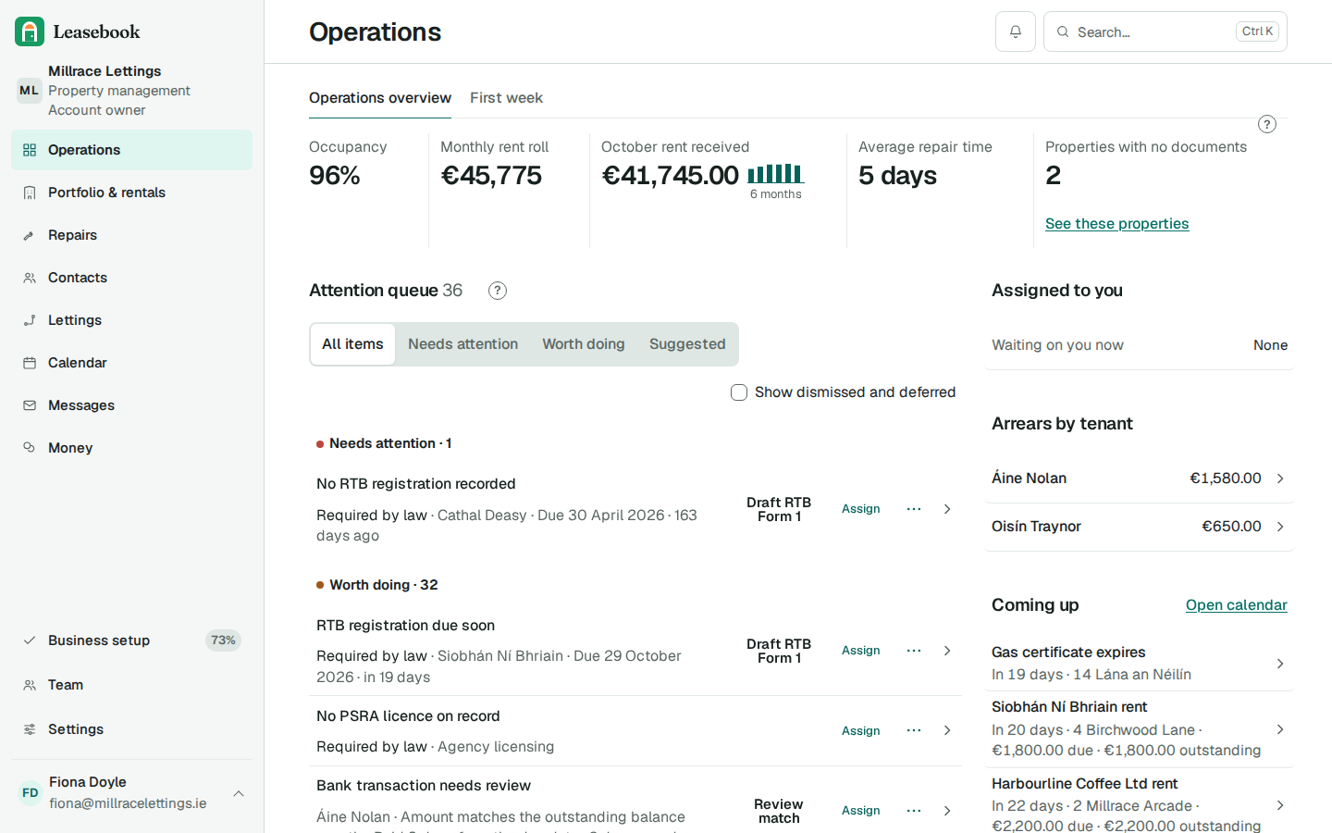
Task: Select the Worth doing filter tab
Action: [x=584, y=344]
